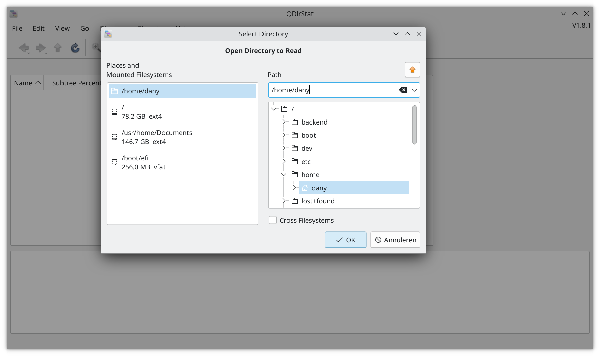Select /home/dany in Places list

tap(182, 91)
